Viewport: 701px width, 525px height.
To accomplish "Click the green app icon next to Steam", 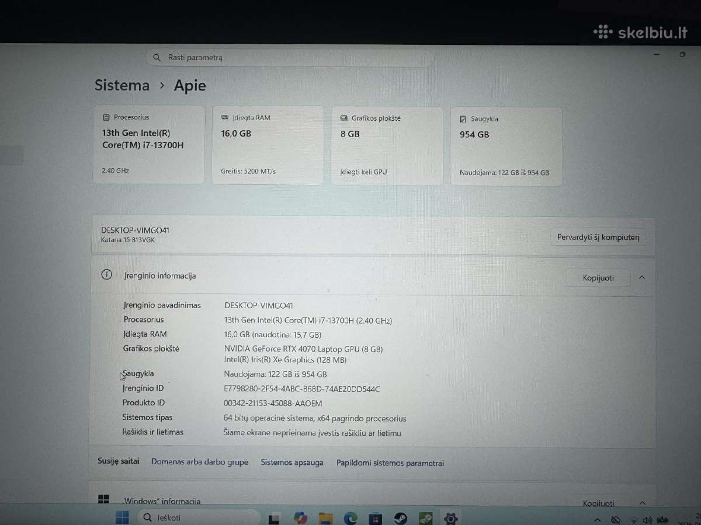I will [x=425, y=518].
